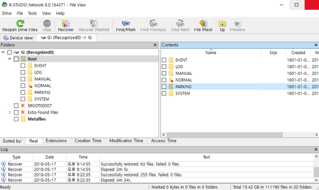Click the Preview toolbar icon
Image resolution: width=319 pixels, height=190 pixels.
tap(237, 23)
